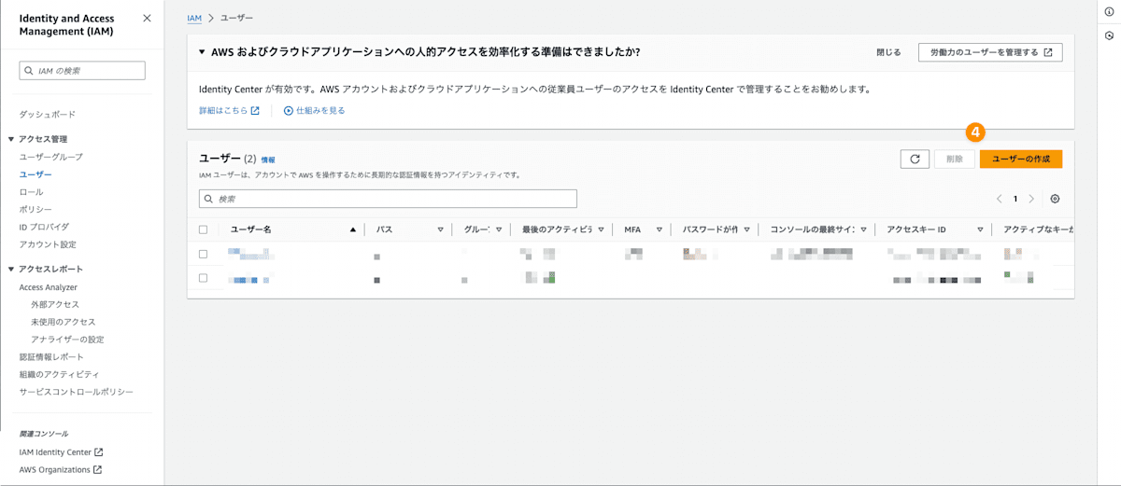Open ダッシュボード in sidebar
Viewport: 1121px width, 486px height.
click(48, 114)
